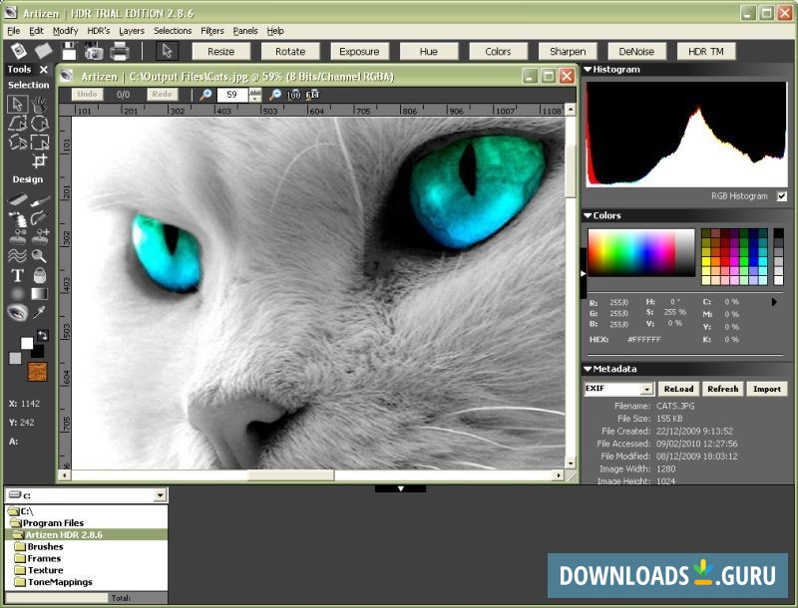Open the EXIF metadata dropdown
The width and height of the screenshot is (798, 608).
tap(646, 390)
